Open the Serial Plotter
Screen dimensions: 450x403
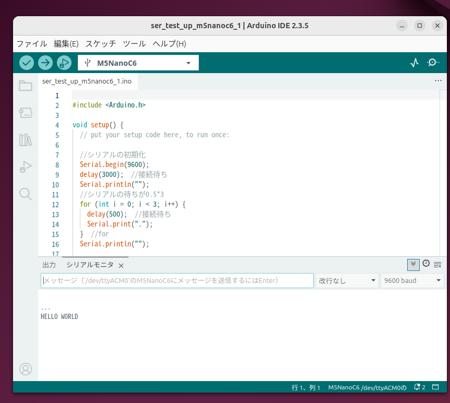click(x=414, y=62)
